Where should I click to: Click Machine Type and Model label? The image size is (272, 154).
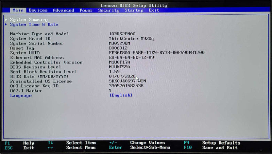pos(39,34)
